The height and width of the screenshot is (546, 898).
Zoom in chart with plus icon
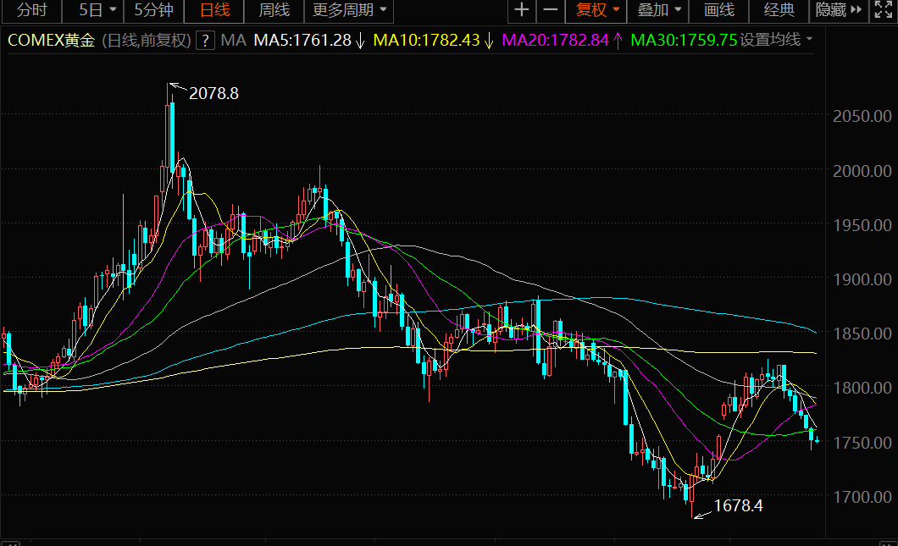coord(521,9)
